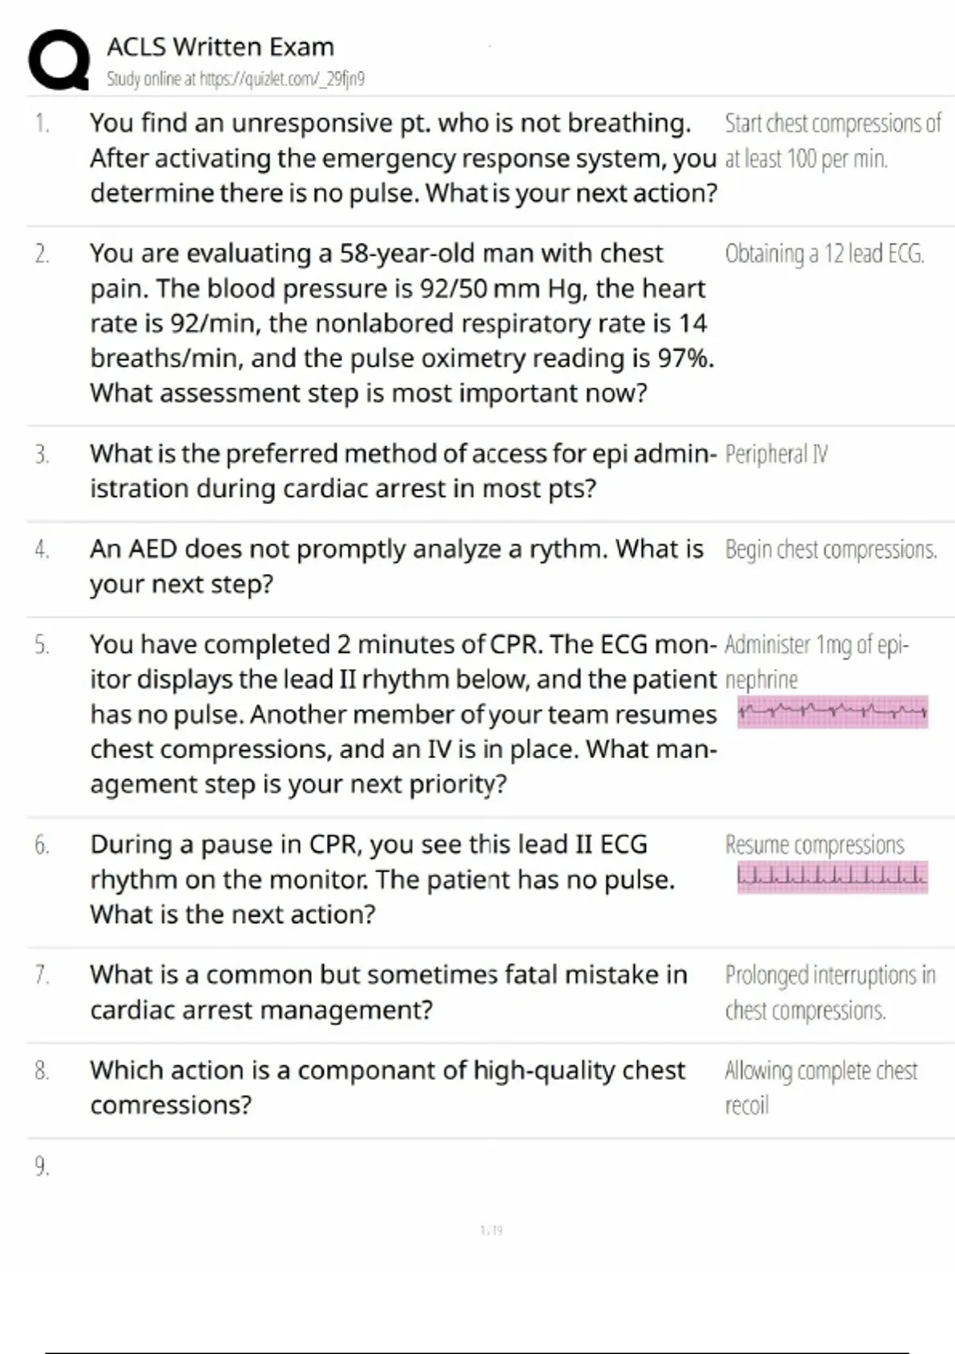Click the 'Obtaining a 12 lead ECG' answer

[x=824, y=254]
